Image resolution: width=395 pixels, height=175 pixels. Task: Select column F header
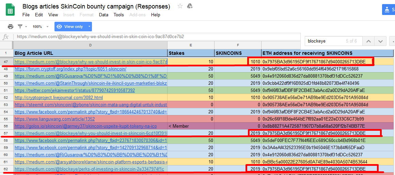(x=238, y=45)
